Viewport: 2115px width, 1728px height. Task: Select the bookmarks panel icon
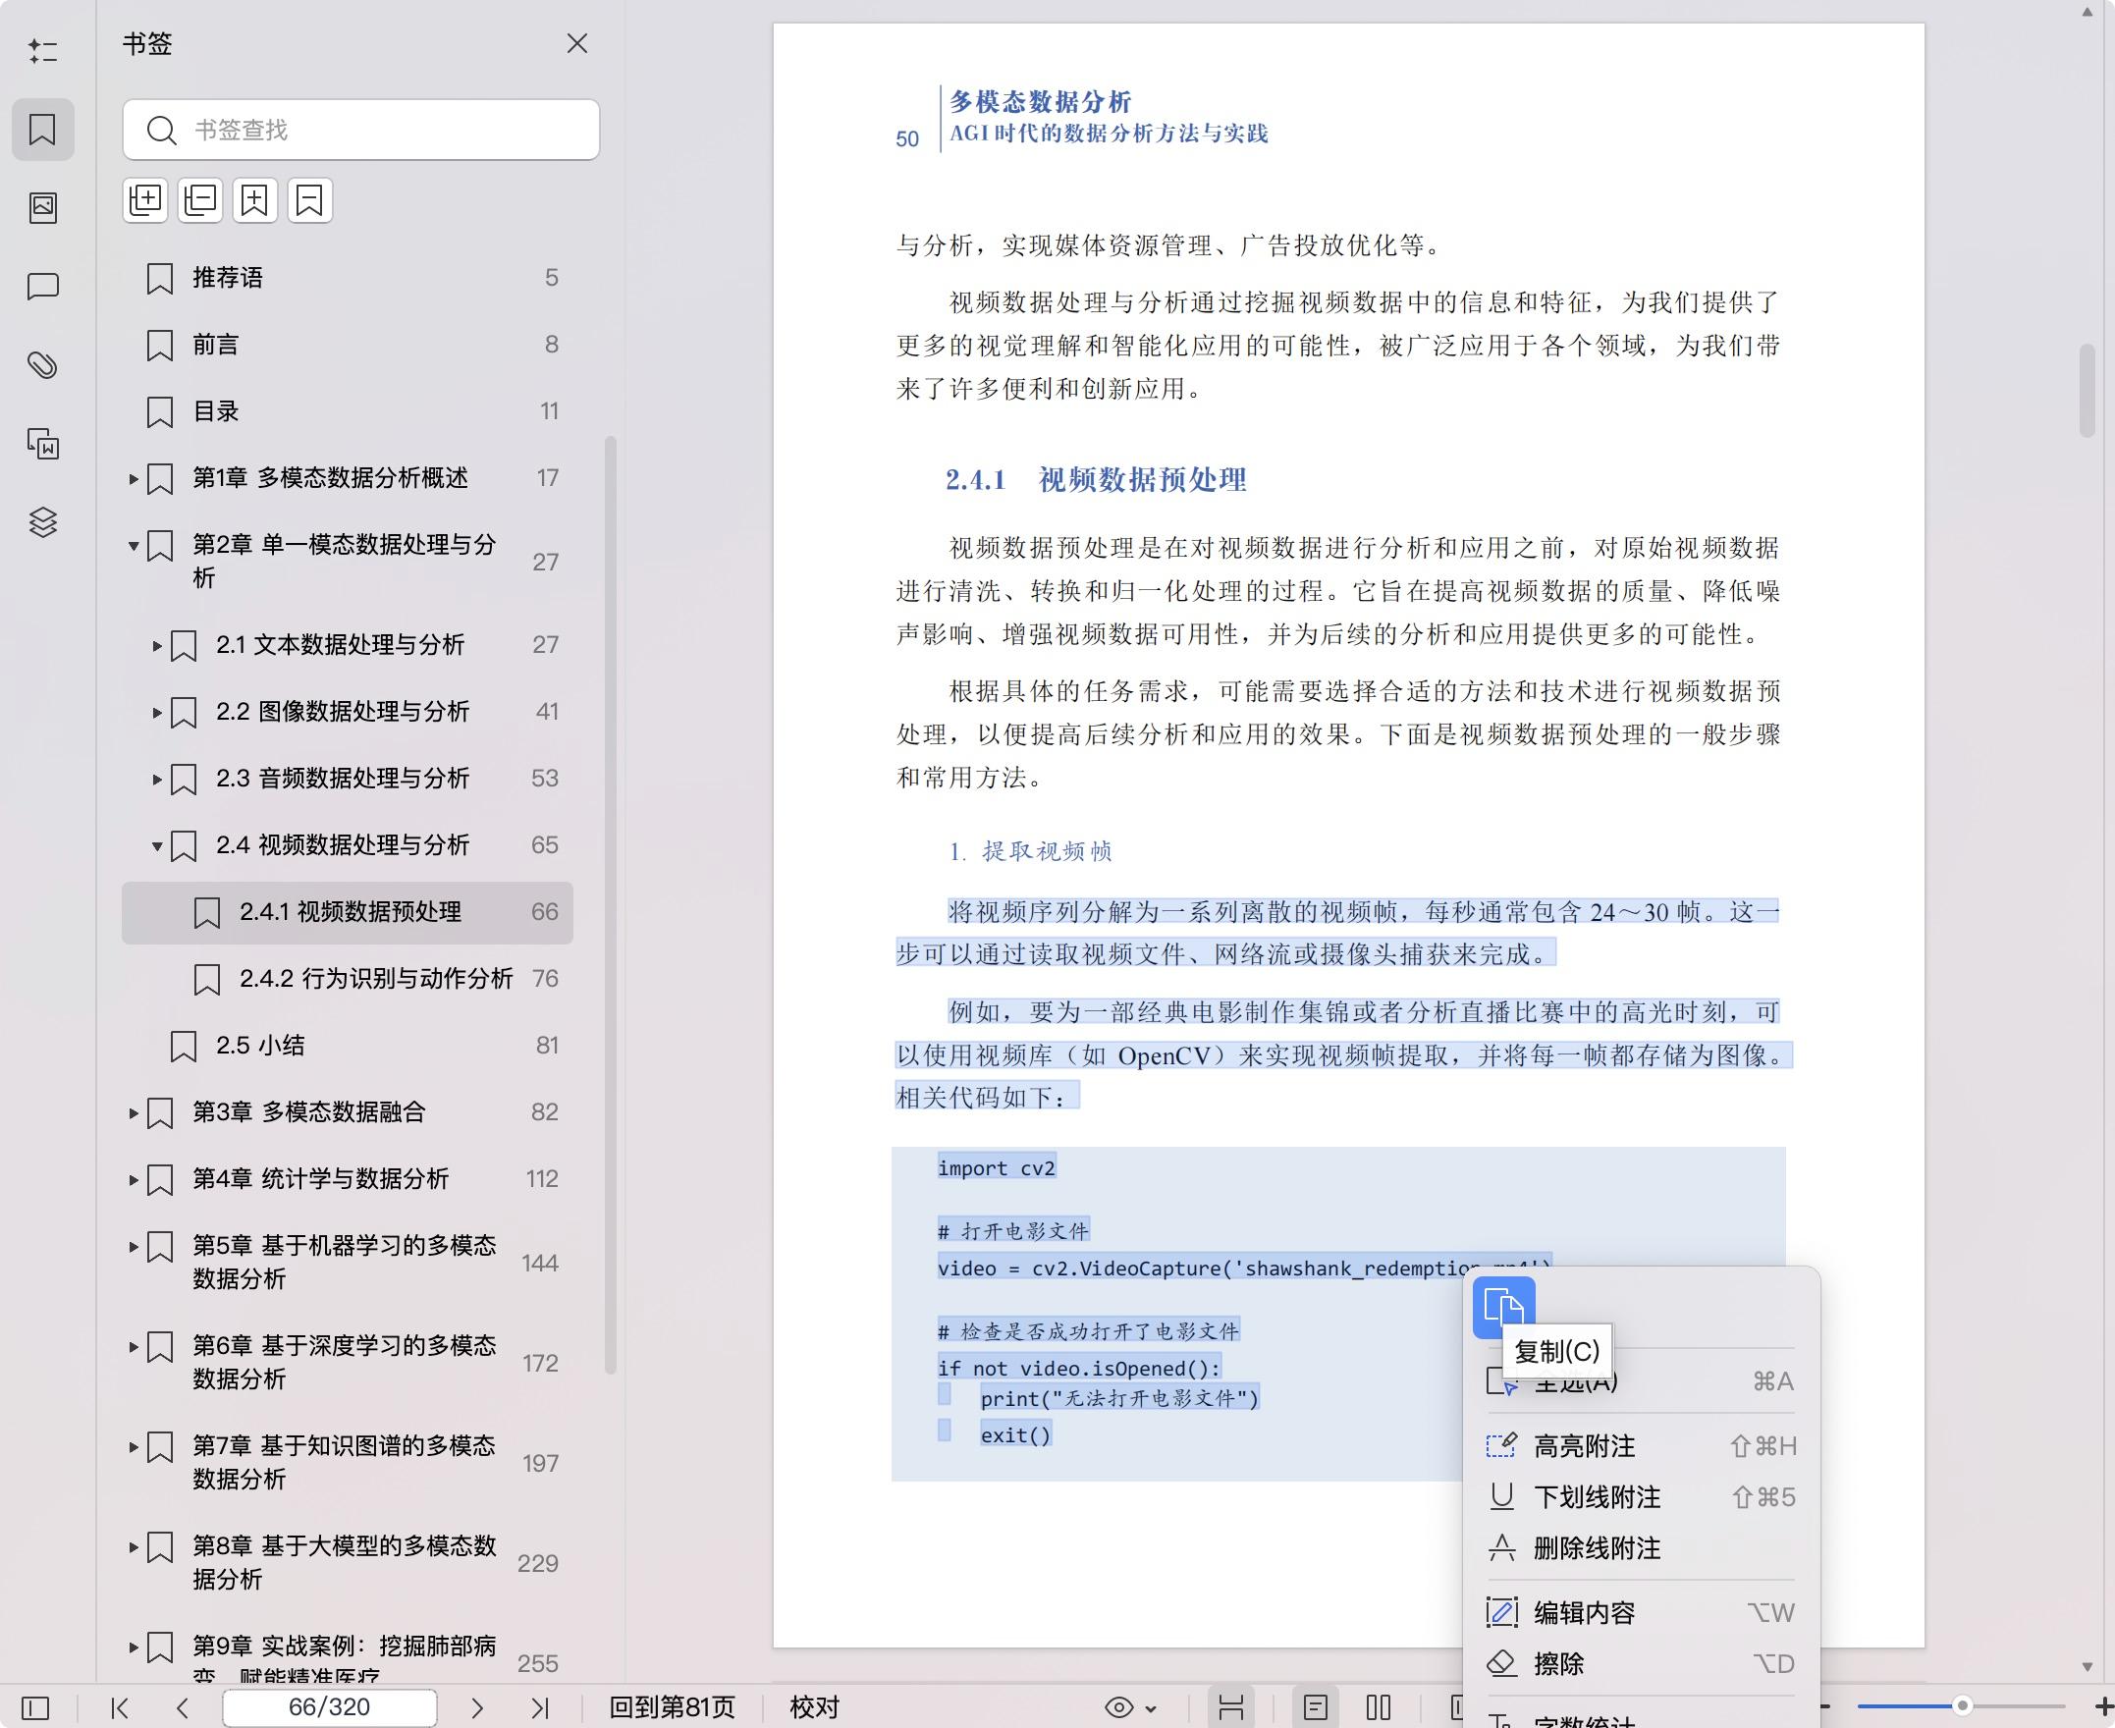click(x=43, y=130)
